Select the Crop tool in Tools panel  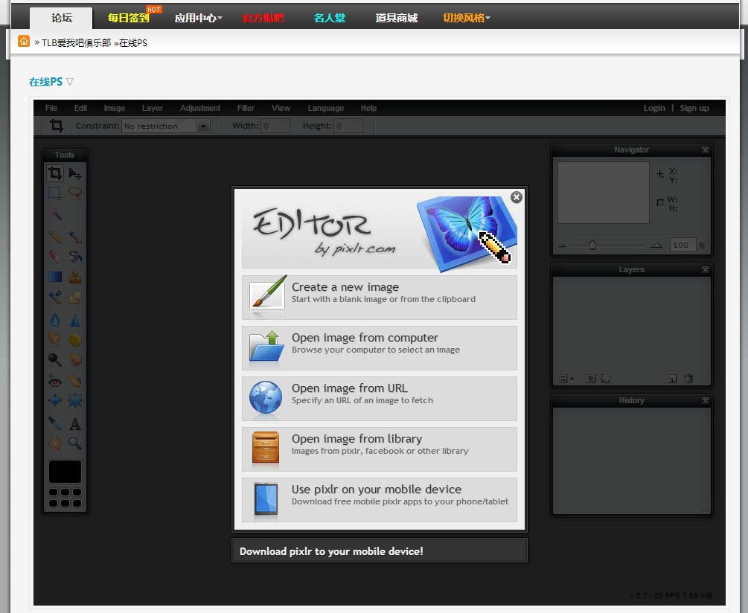[x=55, y=173]
